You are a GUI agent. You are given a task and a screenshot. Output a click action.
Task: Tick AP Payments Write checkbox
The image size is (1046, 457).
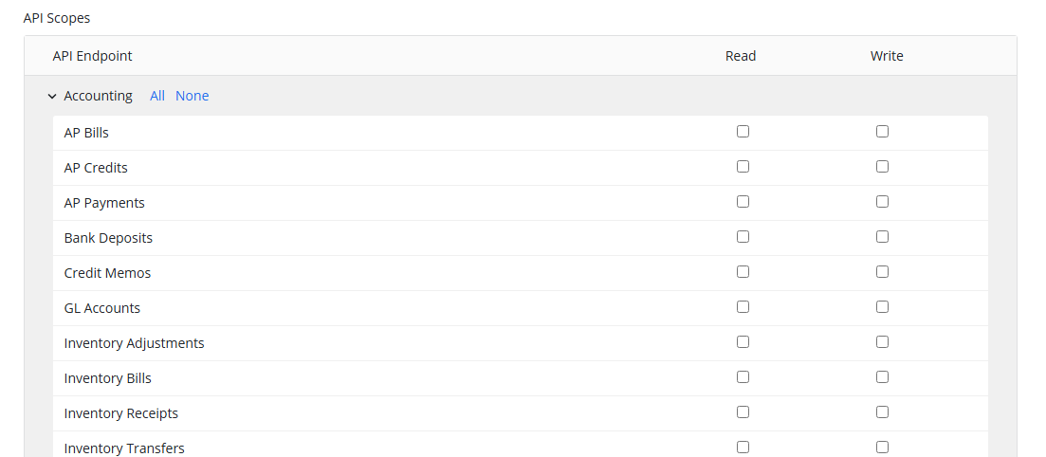pos(882,202)
